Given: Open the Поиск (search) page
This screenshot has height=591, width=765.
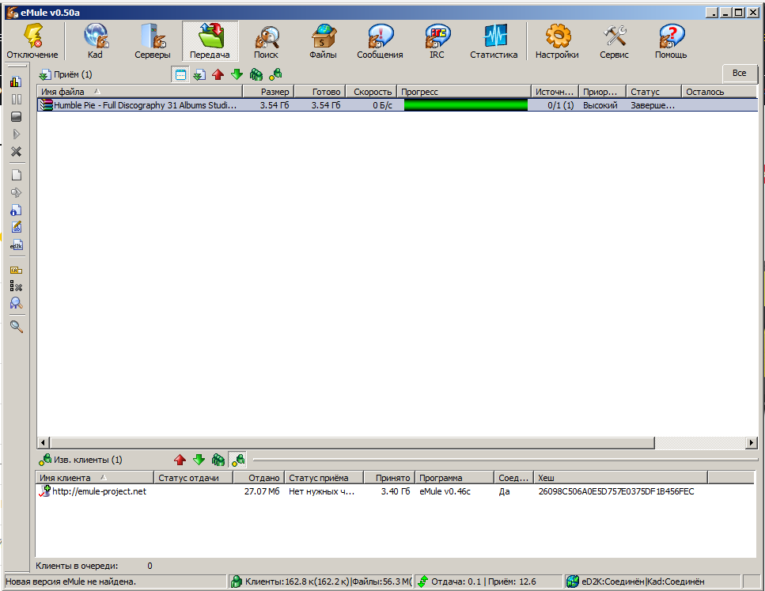Looking at the screenshot, I should [267, 41].
